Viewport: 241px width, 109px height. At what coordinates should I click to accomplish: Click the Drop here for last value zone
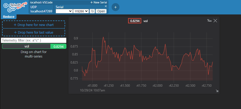tap(34, 33)
